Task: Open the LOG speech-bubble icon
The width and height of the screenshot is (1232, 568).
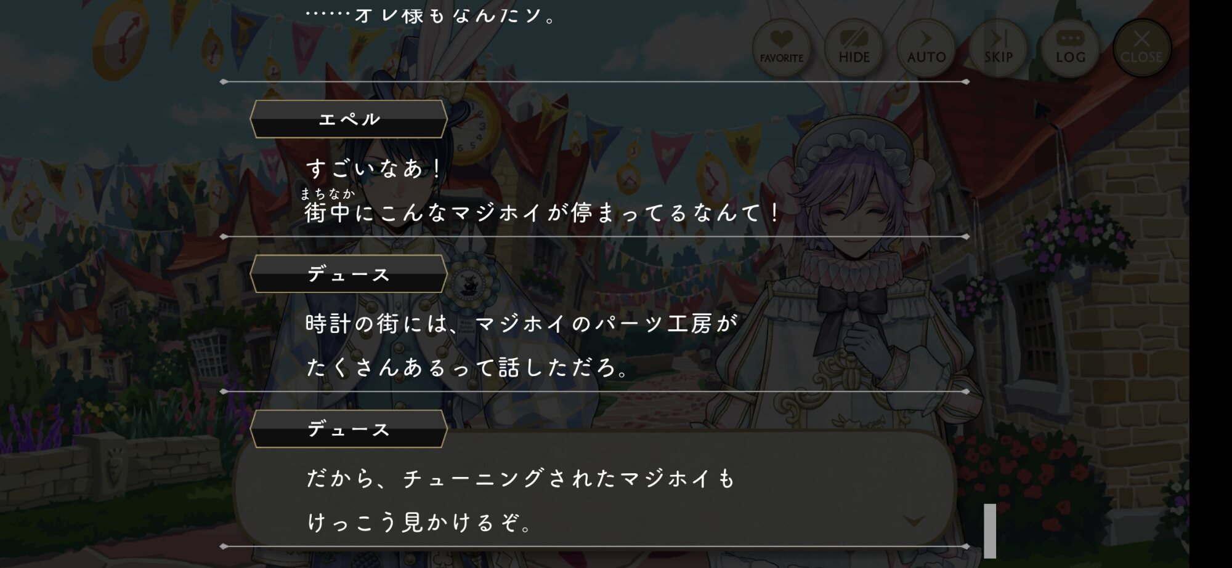Action: (1070, 48)
